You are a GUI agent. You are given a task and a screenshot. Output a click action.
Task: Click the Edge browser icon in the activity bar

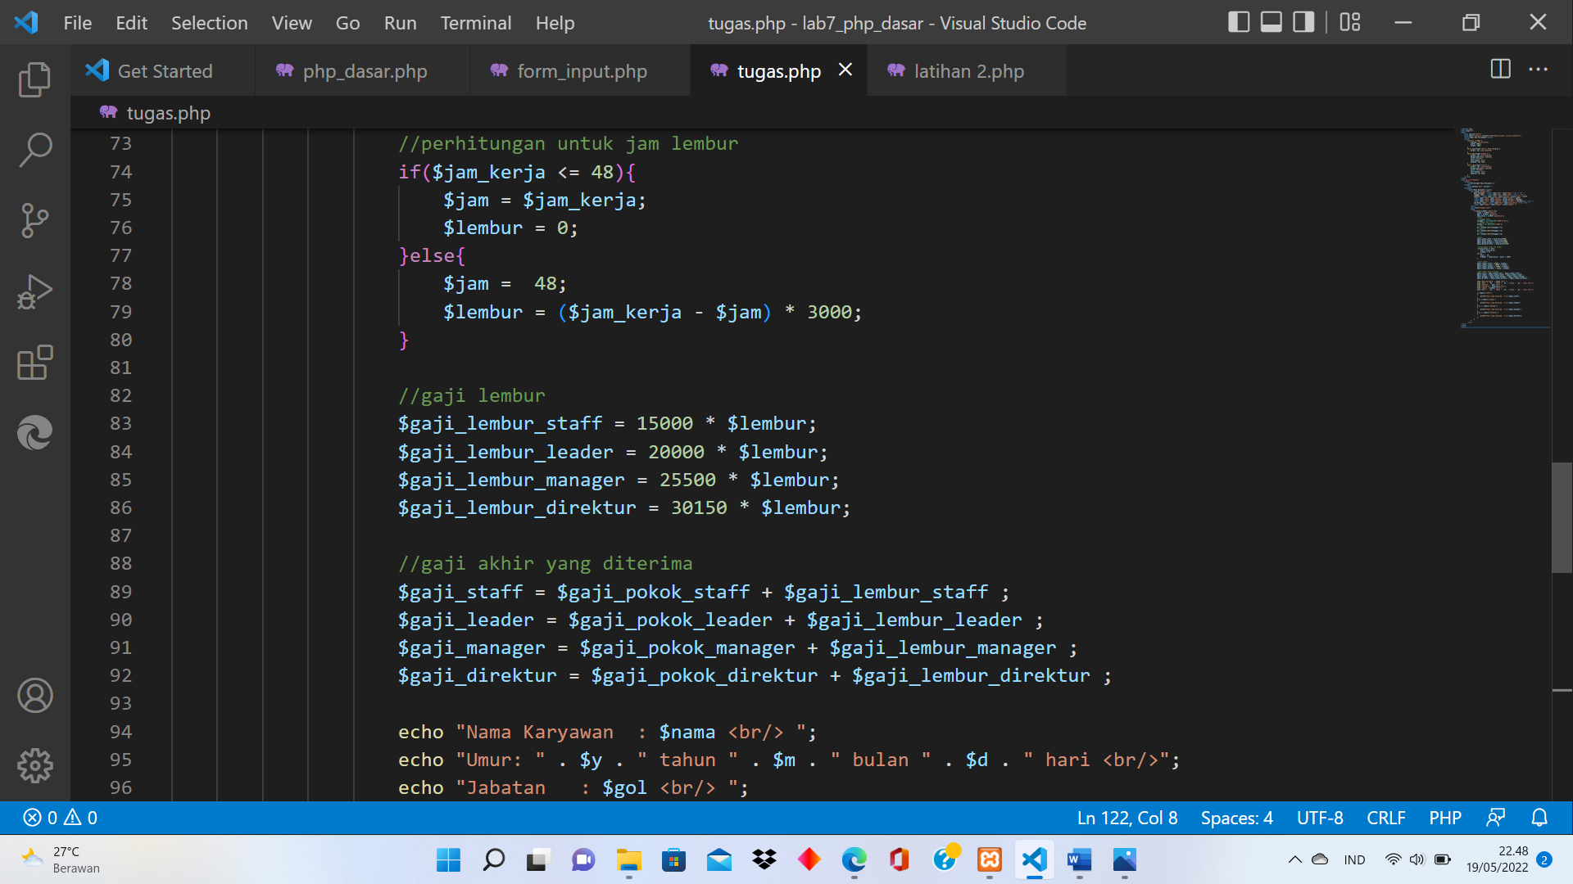(x=34, y=433)
